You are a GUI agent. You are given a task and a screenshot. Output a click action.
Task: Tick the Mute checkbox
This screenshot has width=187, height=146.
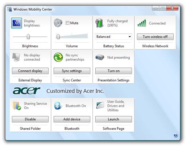point(67,23)
